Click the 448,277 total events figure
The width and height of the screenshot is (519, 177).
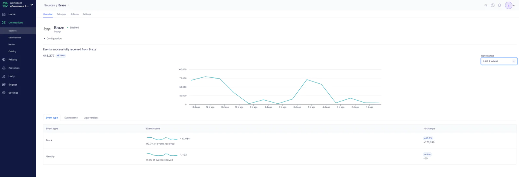click(x=49, y=56)
